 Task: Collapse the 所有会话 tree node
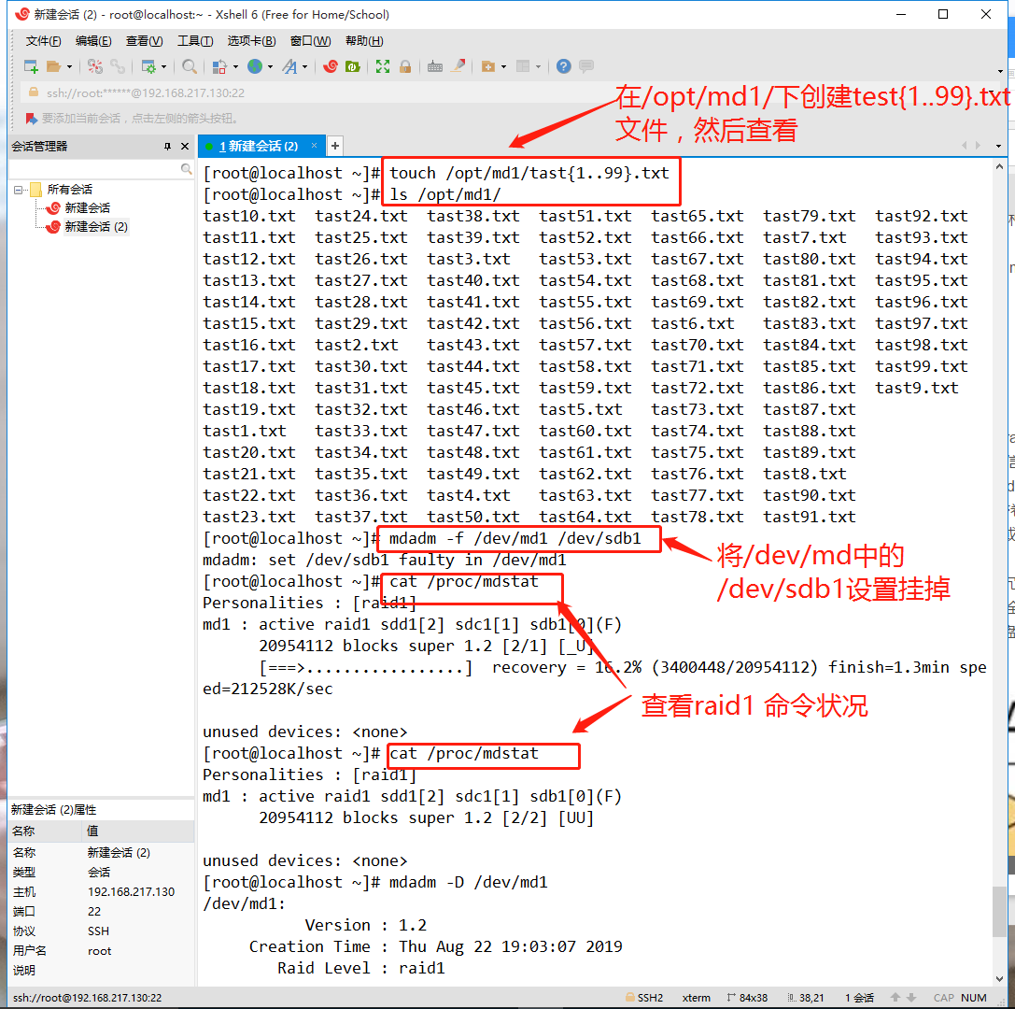pos(18,190)
